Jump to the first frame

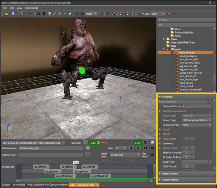click(x=131, y=148)
